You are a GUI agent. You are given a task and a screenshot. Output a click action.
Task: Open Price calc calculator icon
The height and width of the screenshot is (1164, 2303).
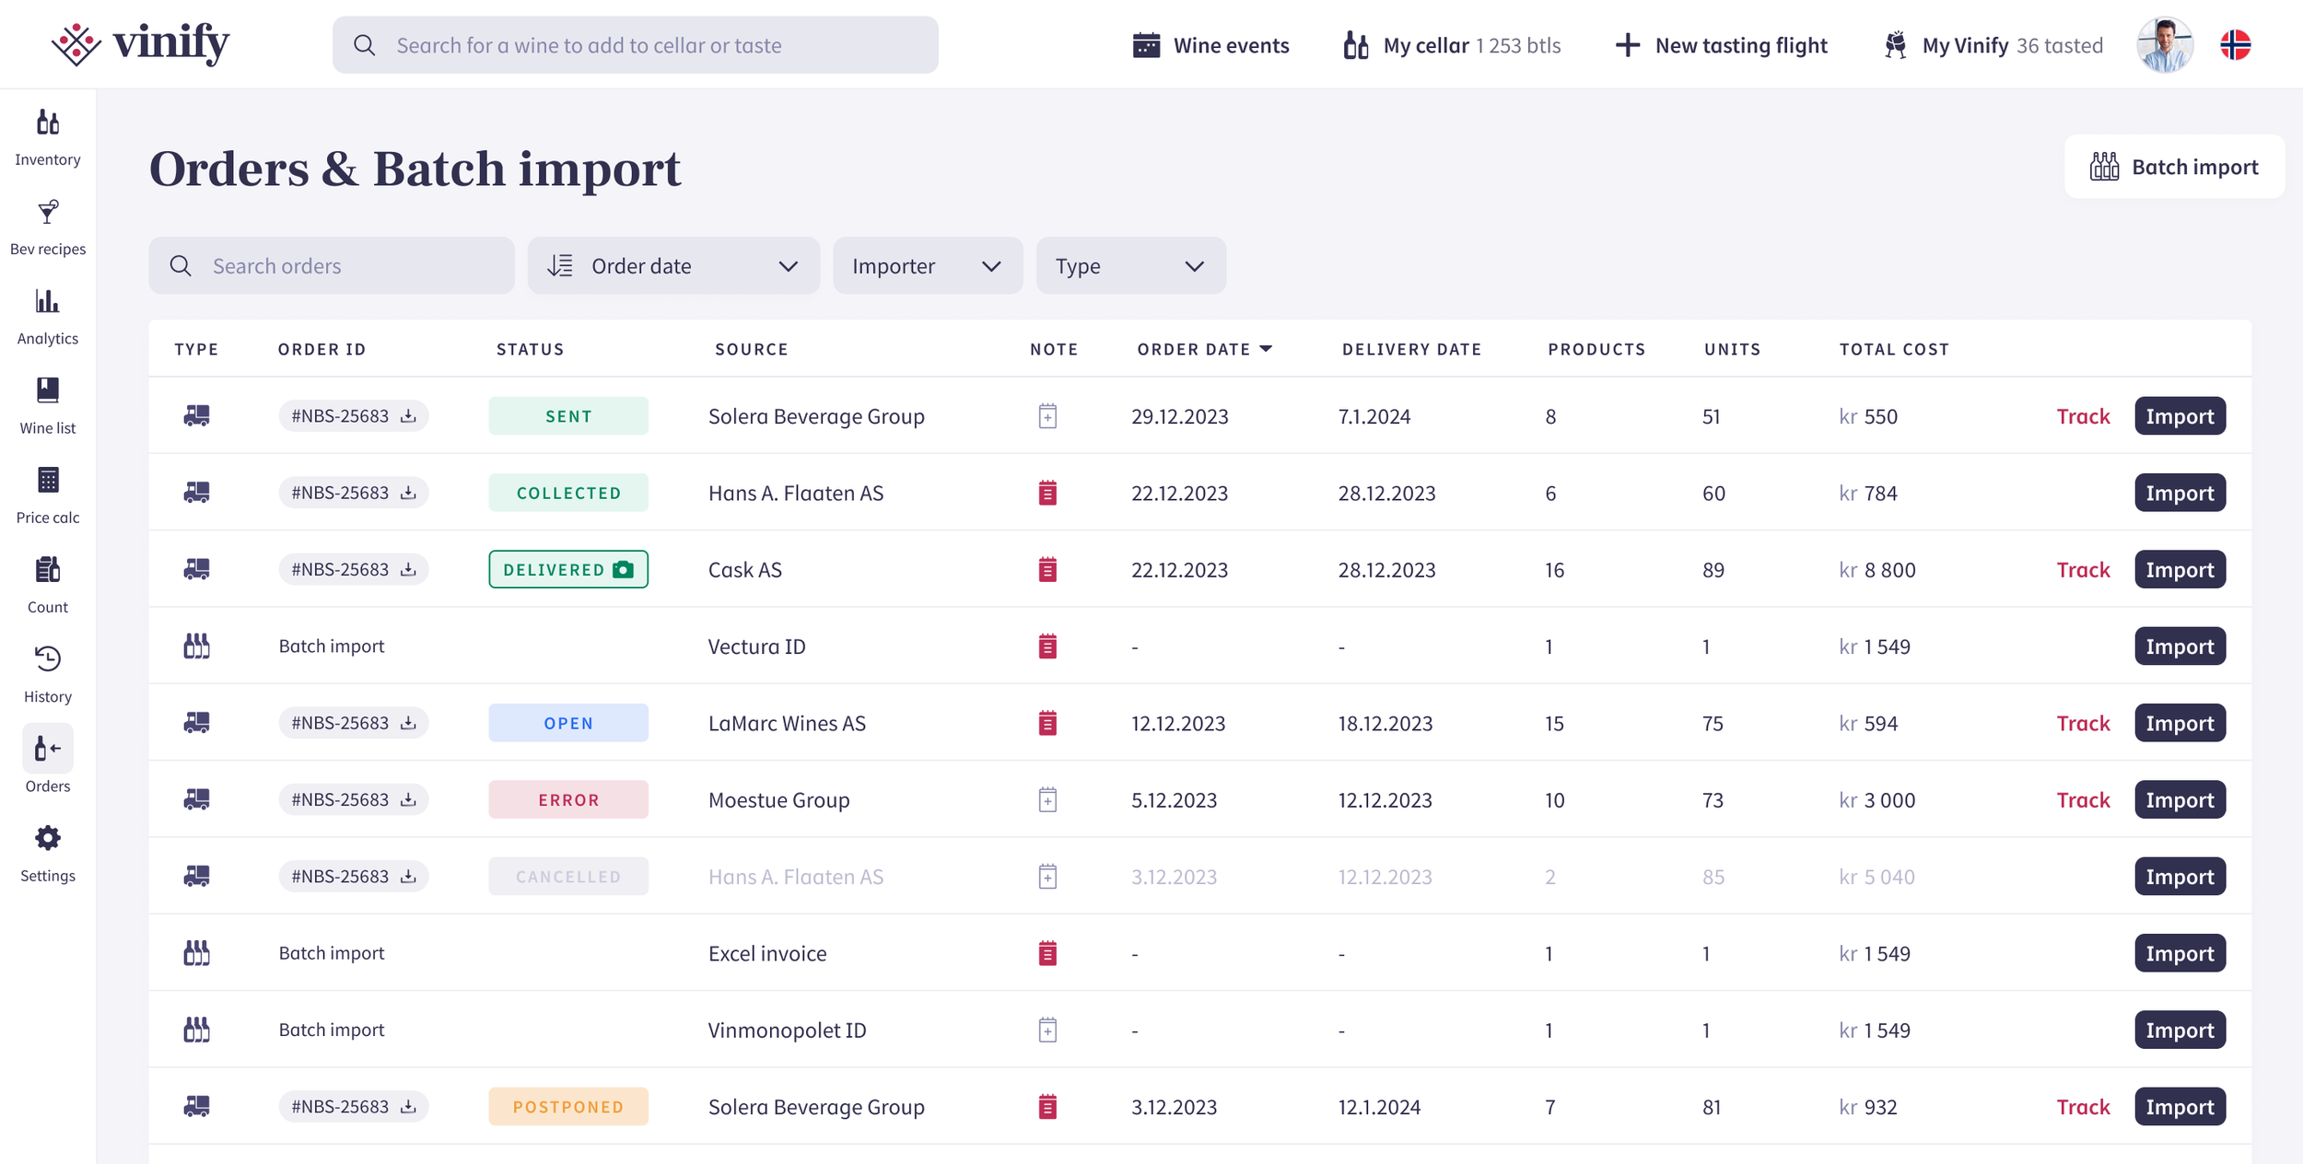[x=48, y=480]
